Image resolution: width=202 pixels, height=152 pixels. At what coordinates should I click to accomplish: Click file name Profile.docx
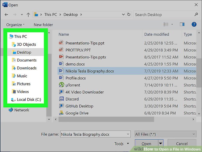76,78
